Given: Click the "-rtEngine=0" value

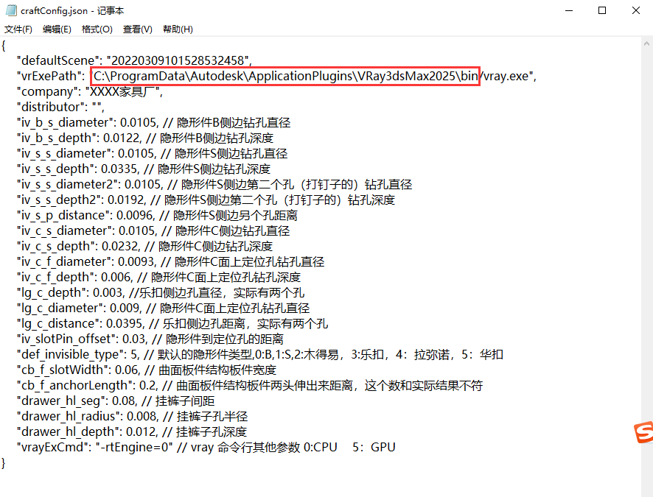Looking at the screenshot, I should (134, 447).
